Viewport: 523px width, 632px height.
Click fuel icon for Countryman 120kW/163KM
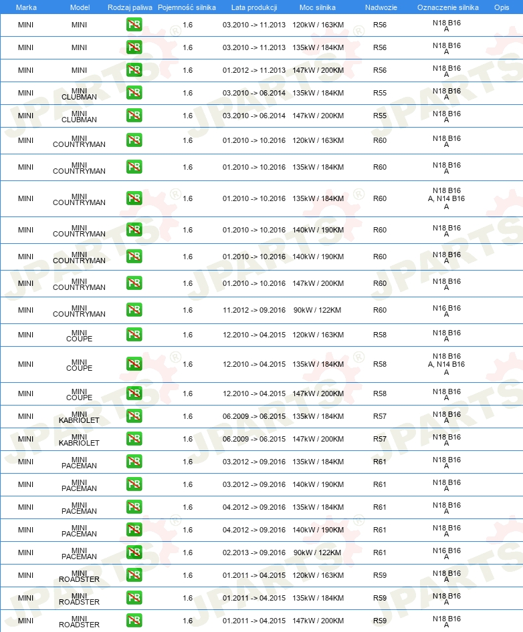[x=134, y=140]
